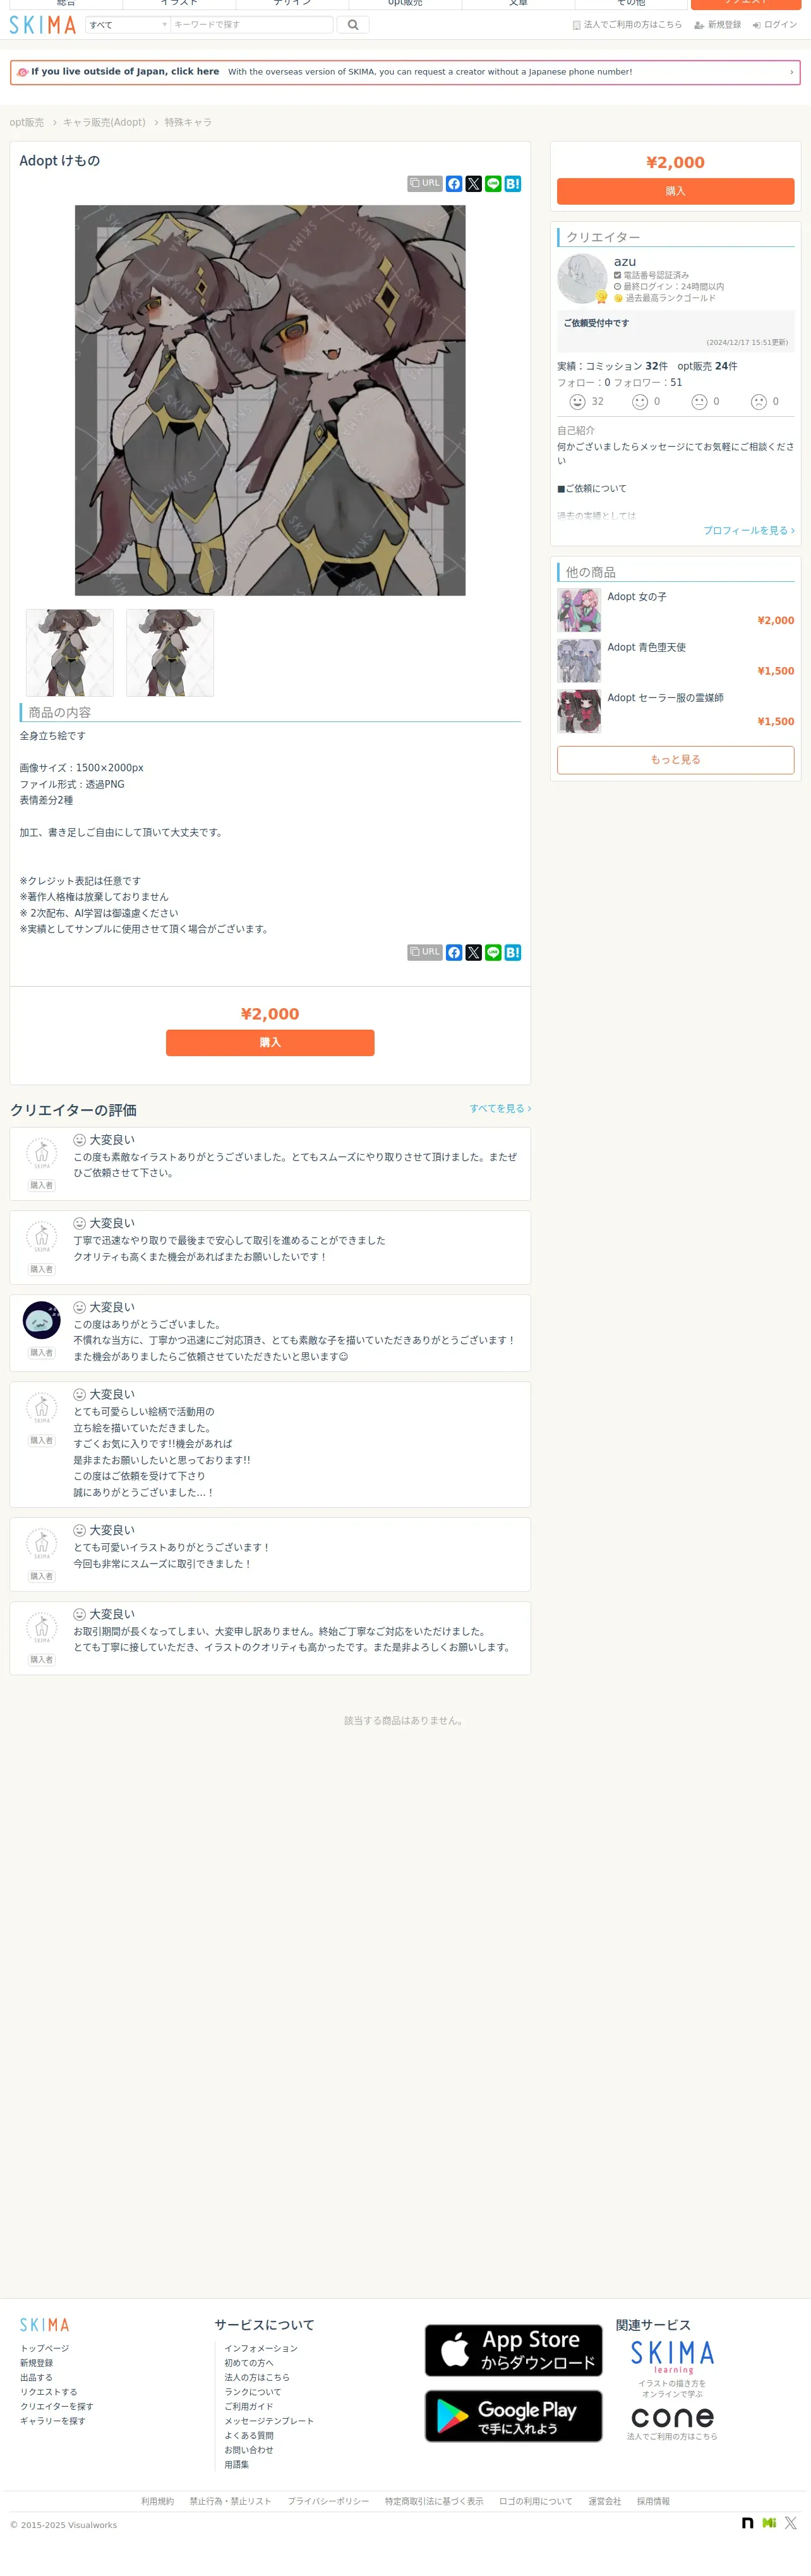Bookmark on Hatena using the icon below the product description
Viewport: 811px width, 2576px height.
click(x=513, y=952)
